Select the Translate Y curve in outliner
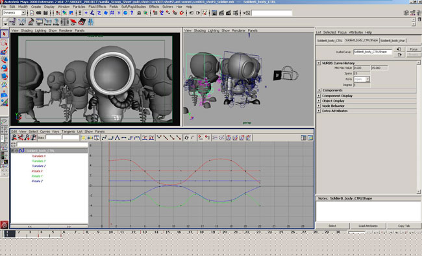 39,161
